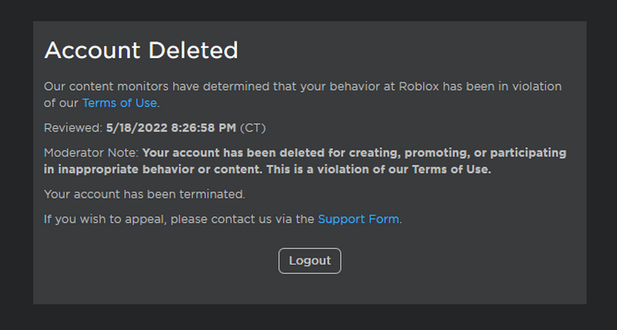Click the 'Your account has been terminated' line
Viewport: 617px width, 330px height.
145,194
